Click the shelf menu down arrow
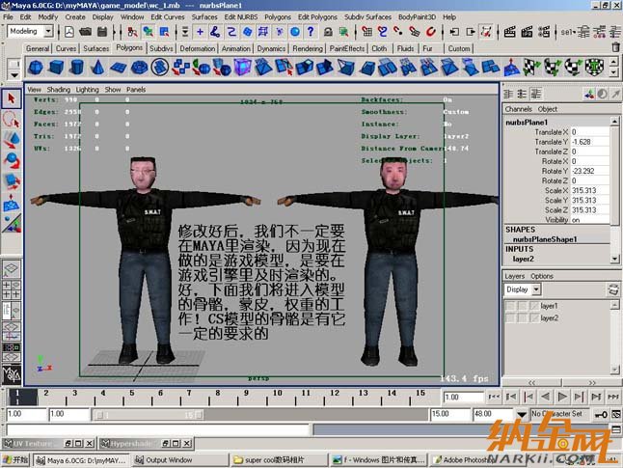Screen dimensions: 623x468 [x=14, y=74]
